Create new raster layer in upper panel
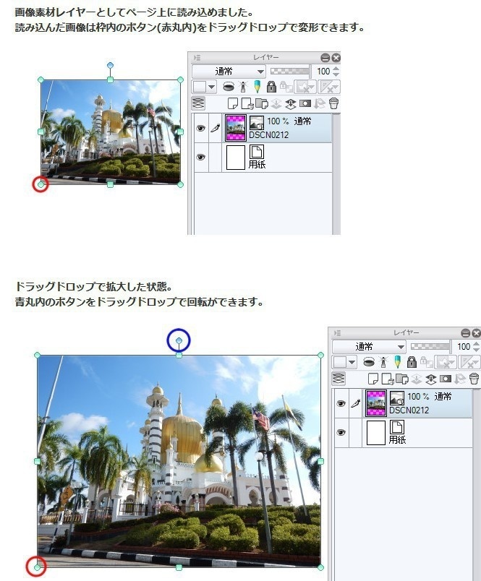The image size is (481, 581). 232,103
